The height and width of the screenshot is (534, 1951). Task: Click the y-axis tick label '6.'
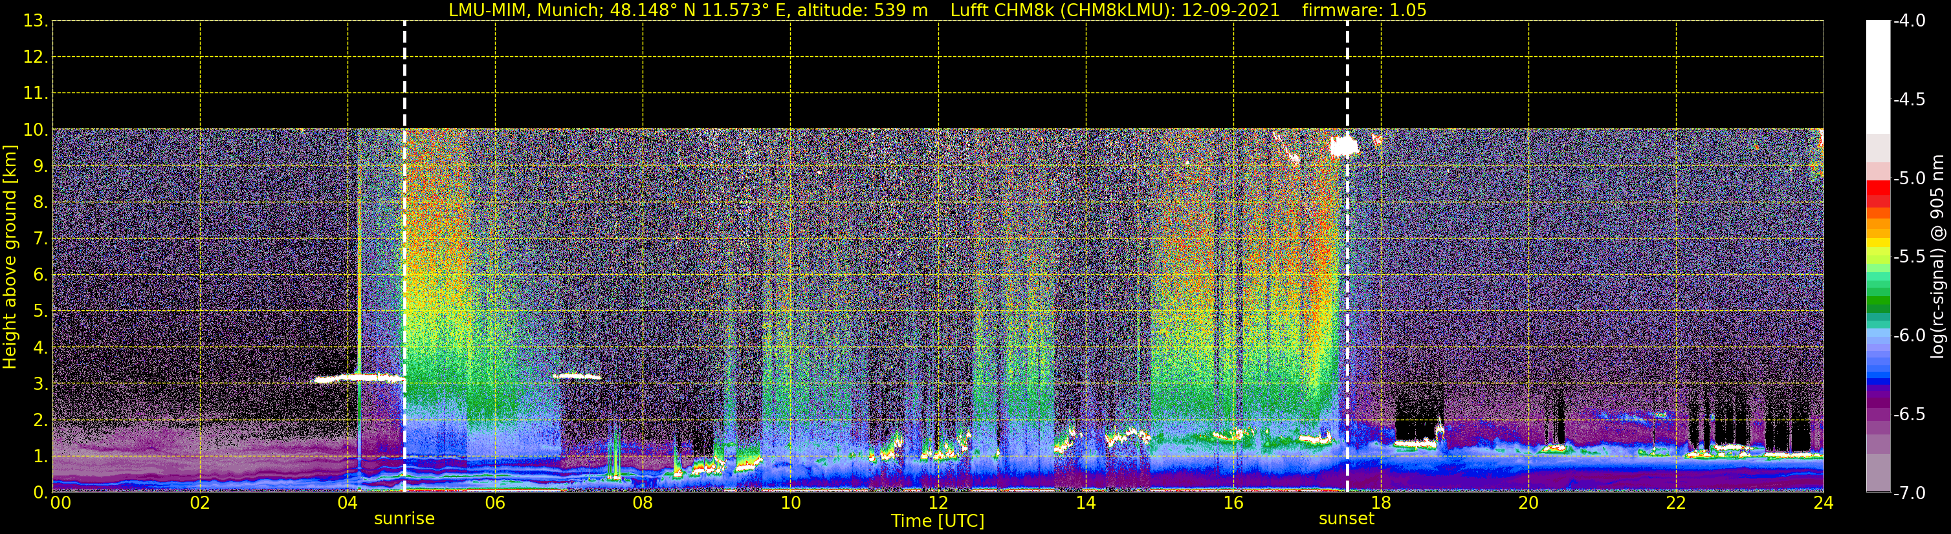point(40,275)
